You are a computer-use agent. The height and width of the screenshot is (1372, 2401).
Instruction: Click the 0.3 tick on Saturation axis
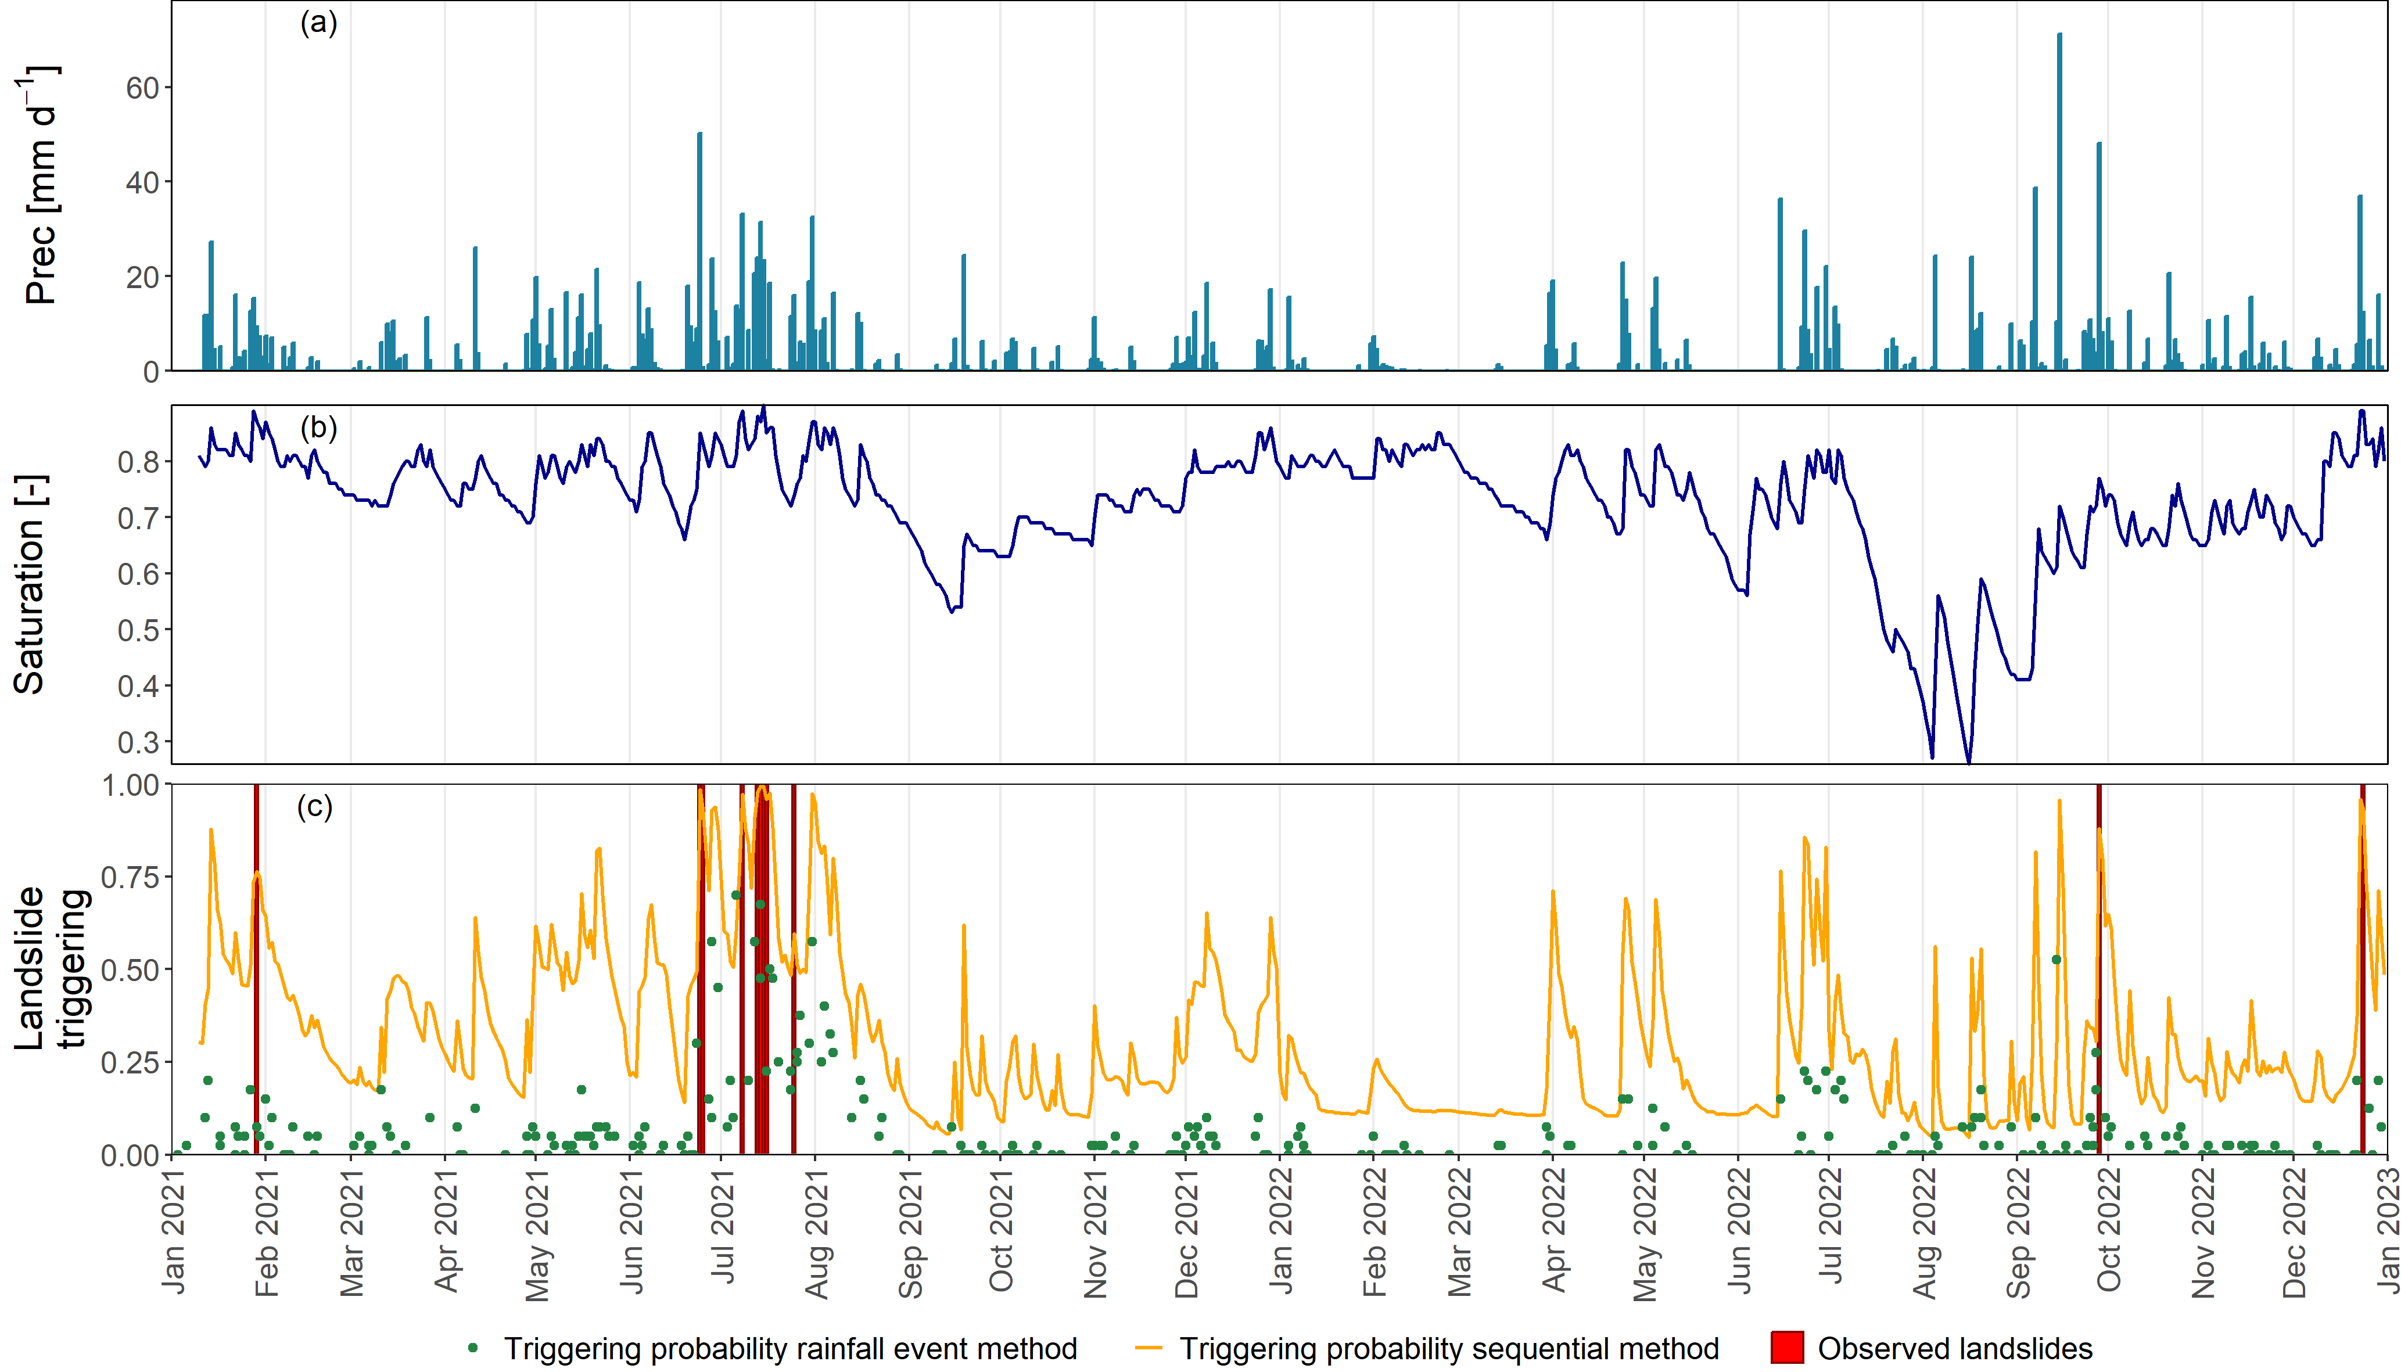click(x=139, y=742)
